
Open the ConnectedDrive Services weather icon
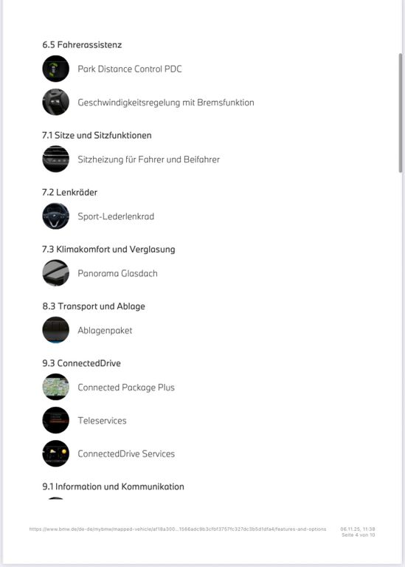(x=55, y=453)
